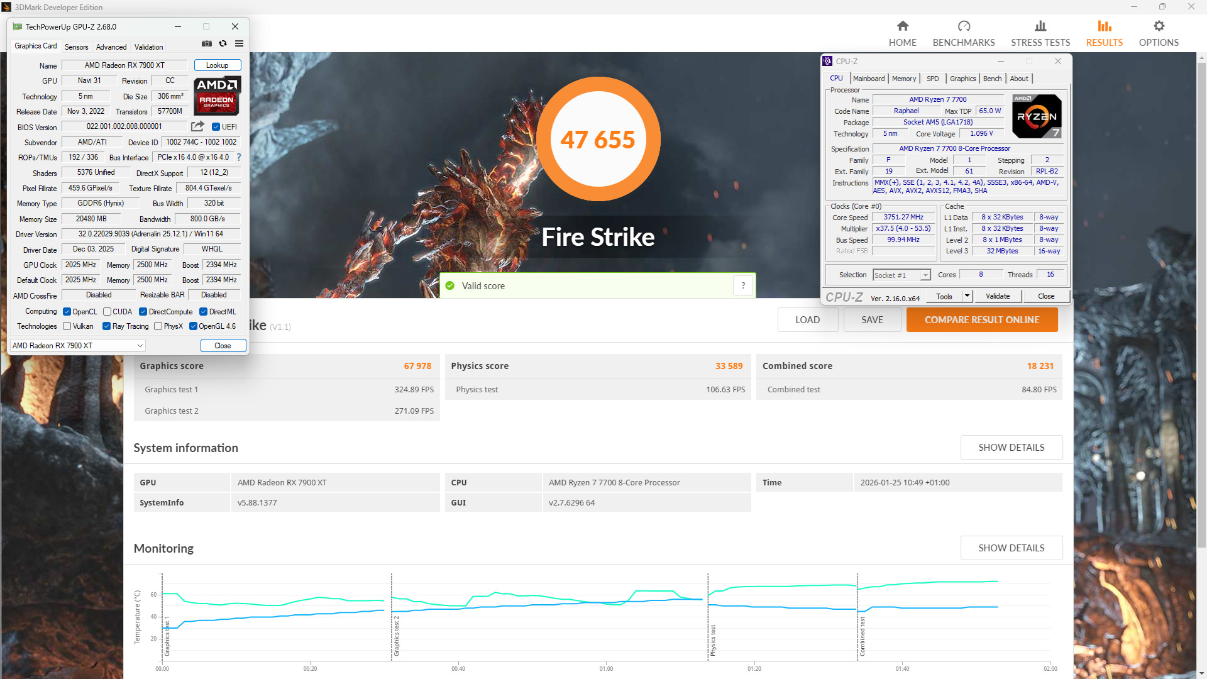Screen dimensions: 1207x679
Task: Click the BIOS share/export icon
Action: (x=197, y=126)
